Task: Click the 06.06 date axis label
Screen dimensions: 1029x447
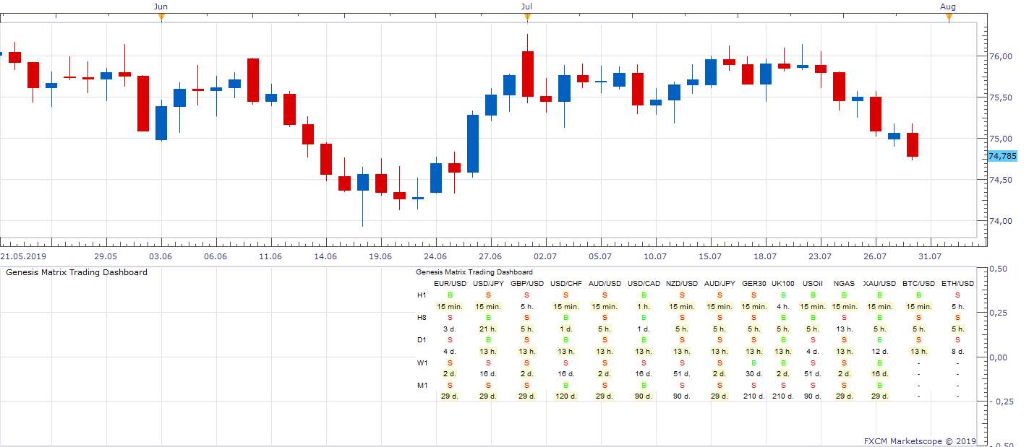Action: pyautogui.click(x=215, y=256)
